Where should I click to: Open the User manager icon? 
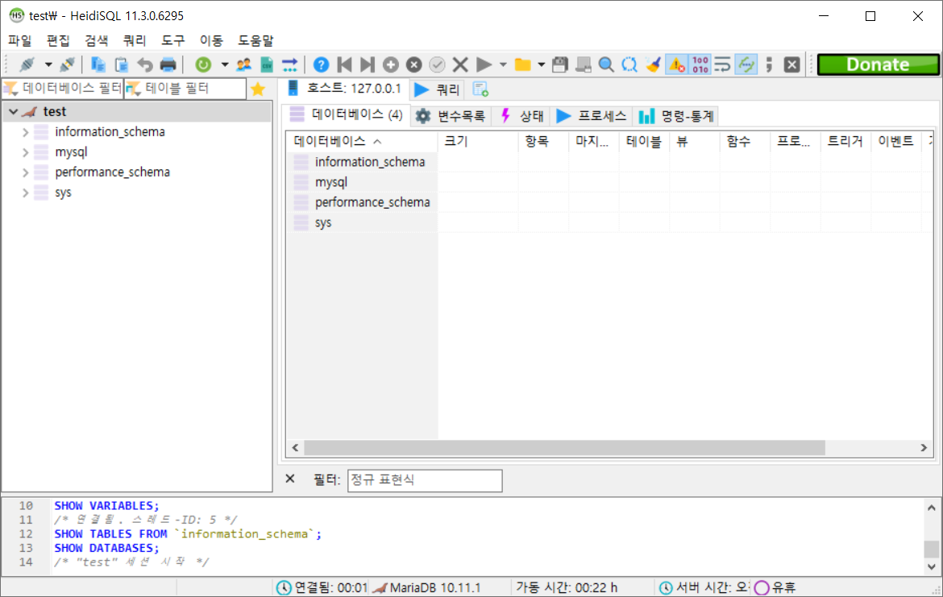(243, 64)
